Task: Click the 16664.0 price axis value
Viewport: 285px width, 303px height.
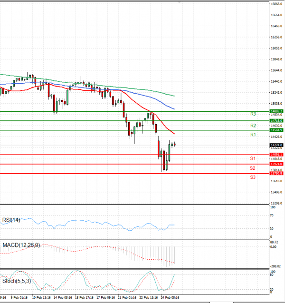Action: (276, 15)
